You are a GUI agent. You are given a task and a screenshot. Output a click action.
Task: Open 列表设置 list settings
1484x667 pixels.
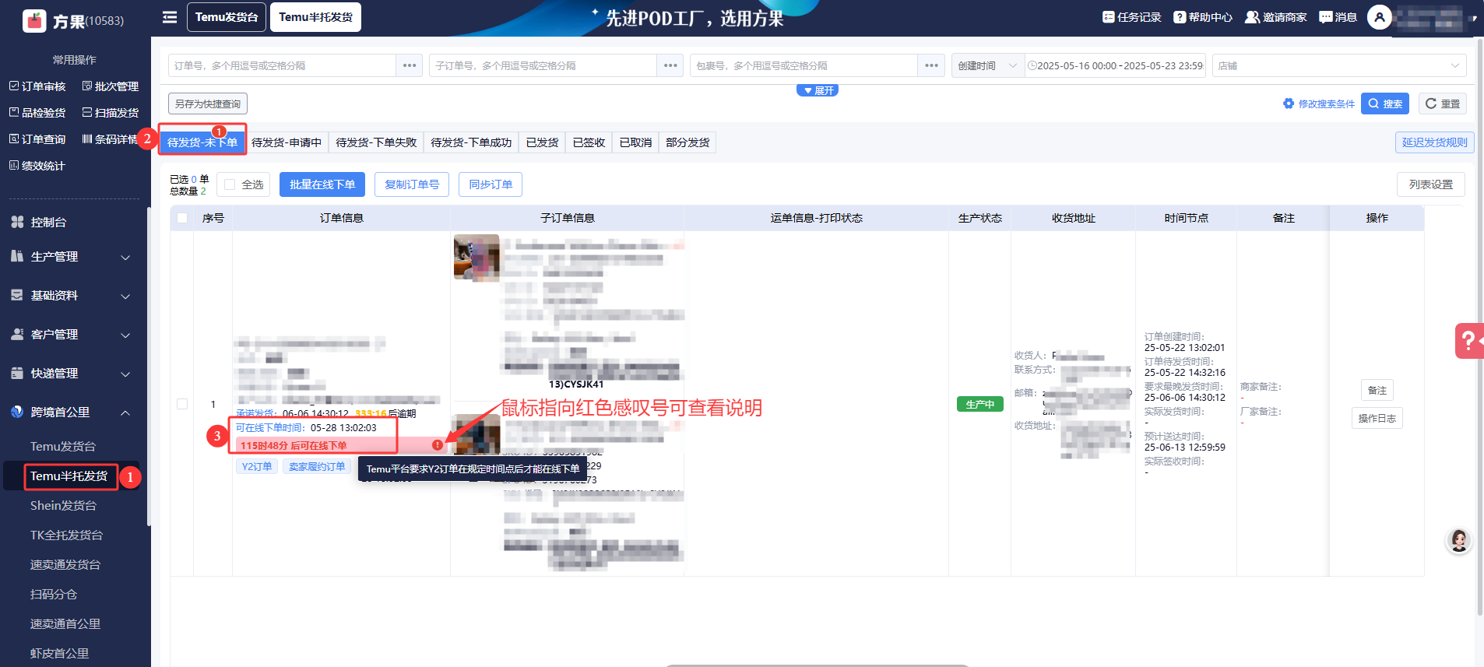(1430, 184)
